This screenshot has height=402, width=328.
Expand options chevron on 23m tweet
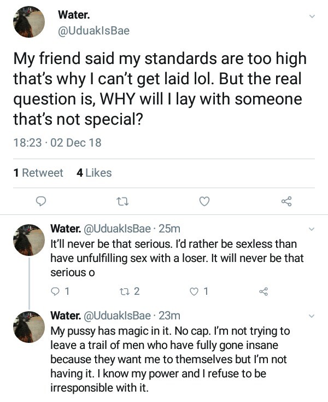(x=312, y=316)
